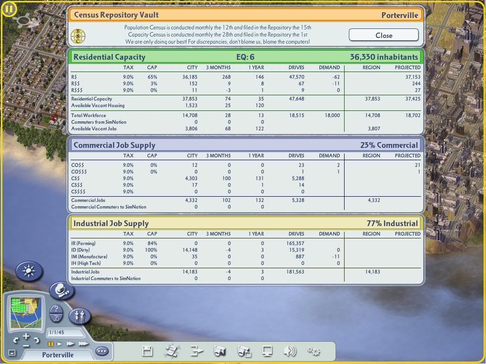Select the R$ row label
The height and width of the screenshot is (364, 486).
(74, 77)
